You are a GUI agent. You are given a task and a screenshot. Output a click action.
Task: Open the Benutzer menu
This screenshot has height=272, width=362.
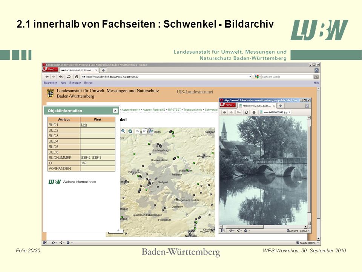click(x=75, y=83)
